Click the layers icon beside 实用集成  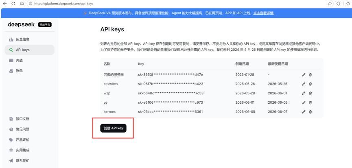click(11, 150)
